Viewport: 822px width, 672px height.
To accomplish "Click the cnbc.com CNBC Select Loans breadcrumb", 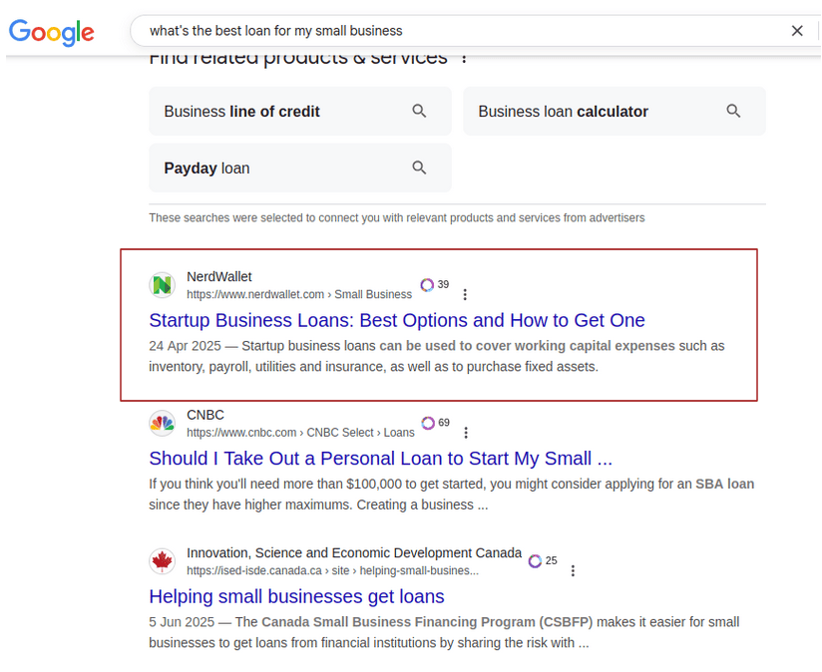I will coord(300,433).
